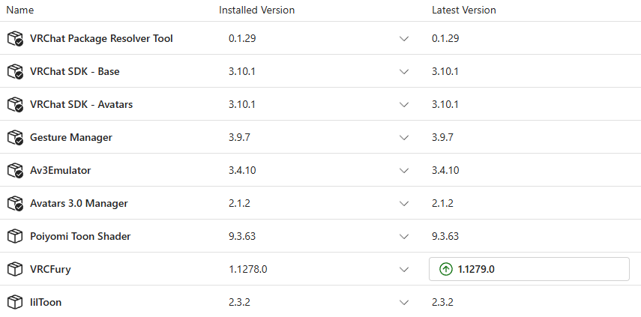This screenshot has height=317, width=641.
Task: Click the Poiyomi Toon Shader package icon
Action: click(x=15, y=237)
